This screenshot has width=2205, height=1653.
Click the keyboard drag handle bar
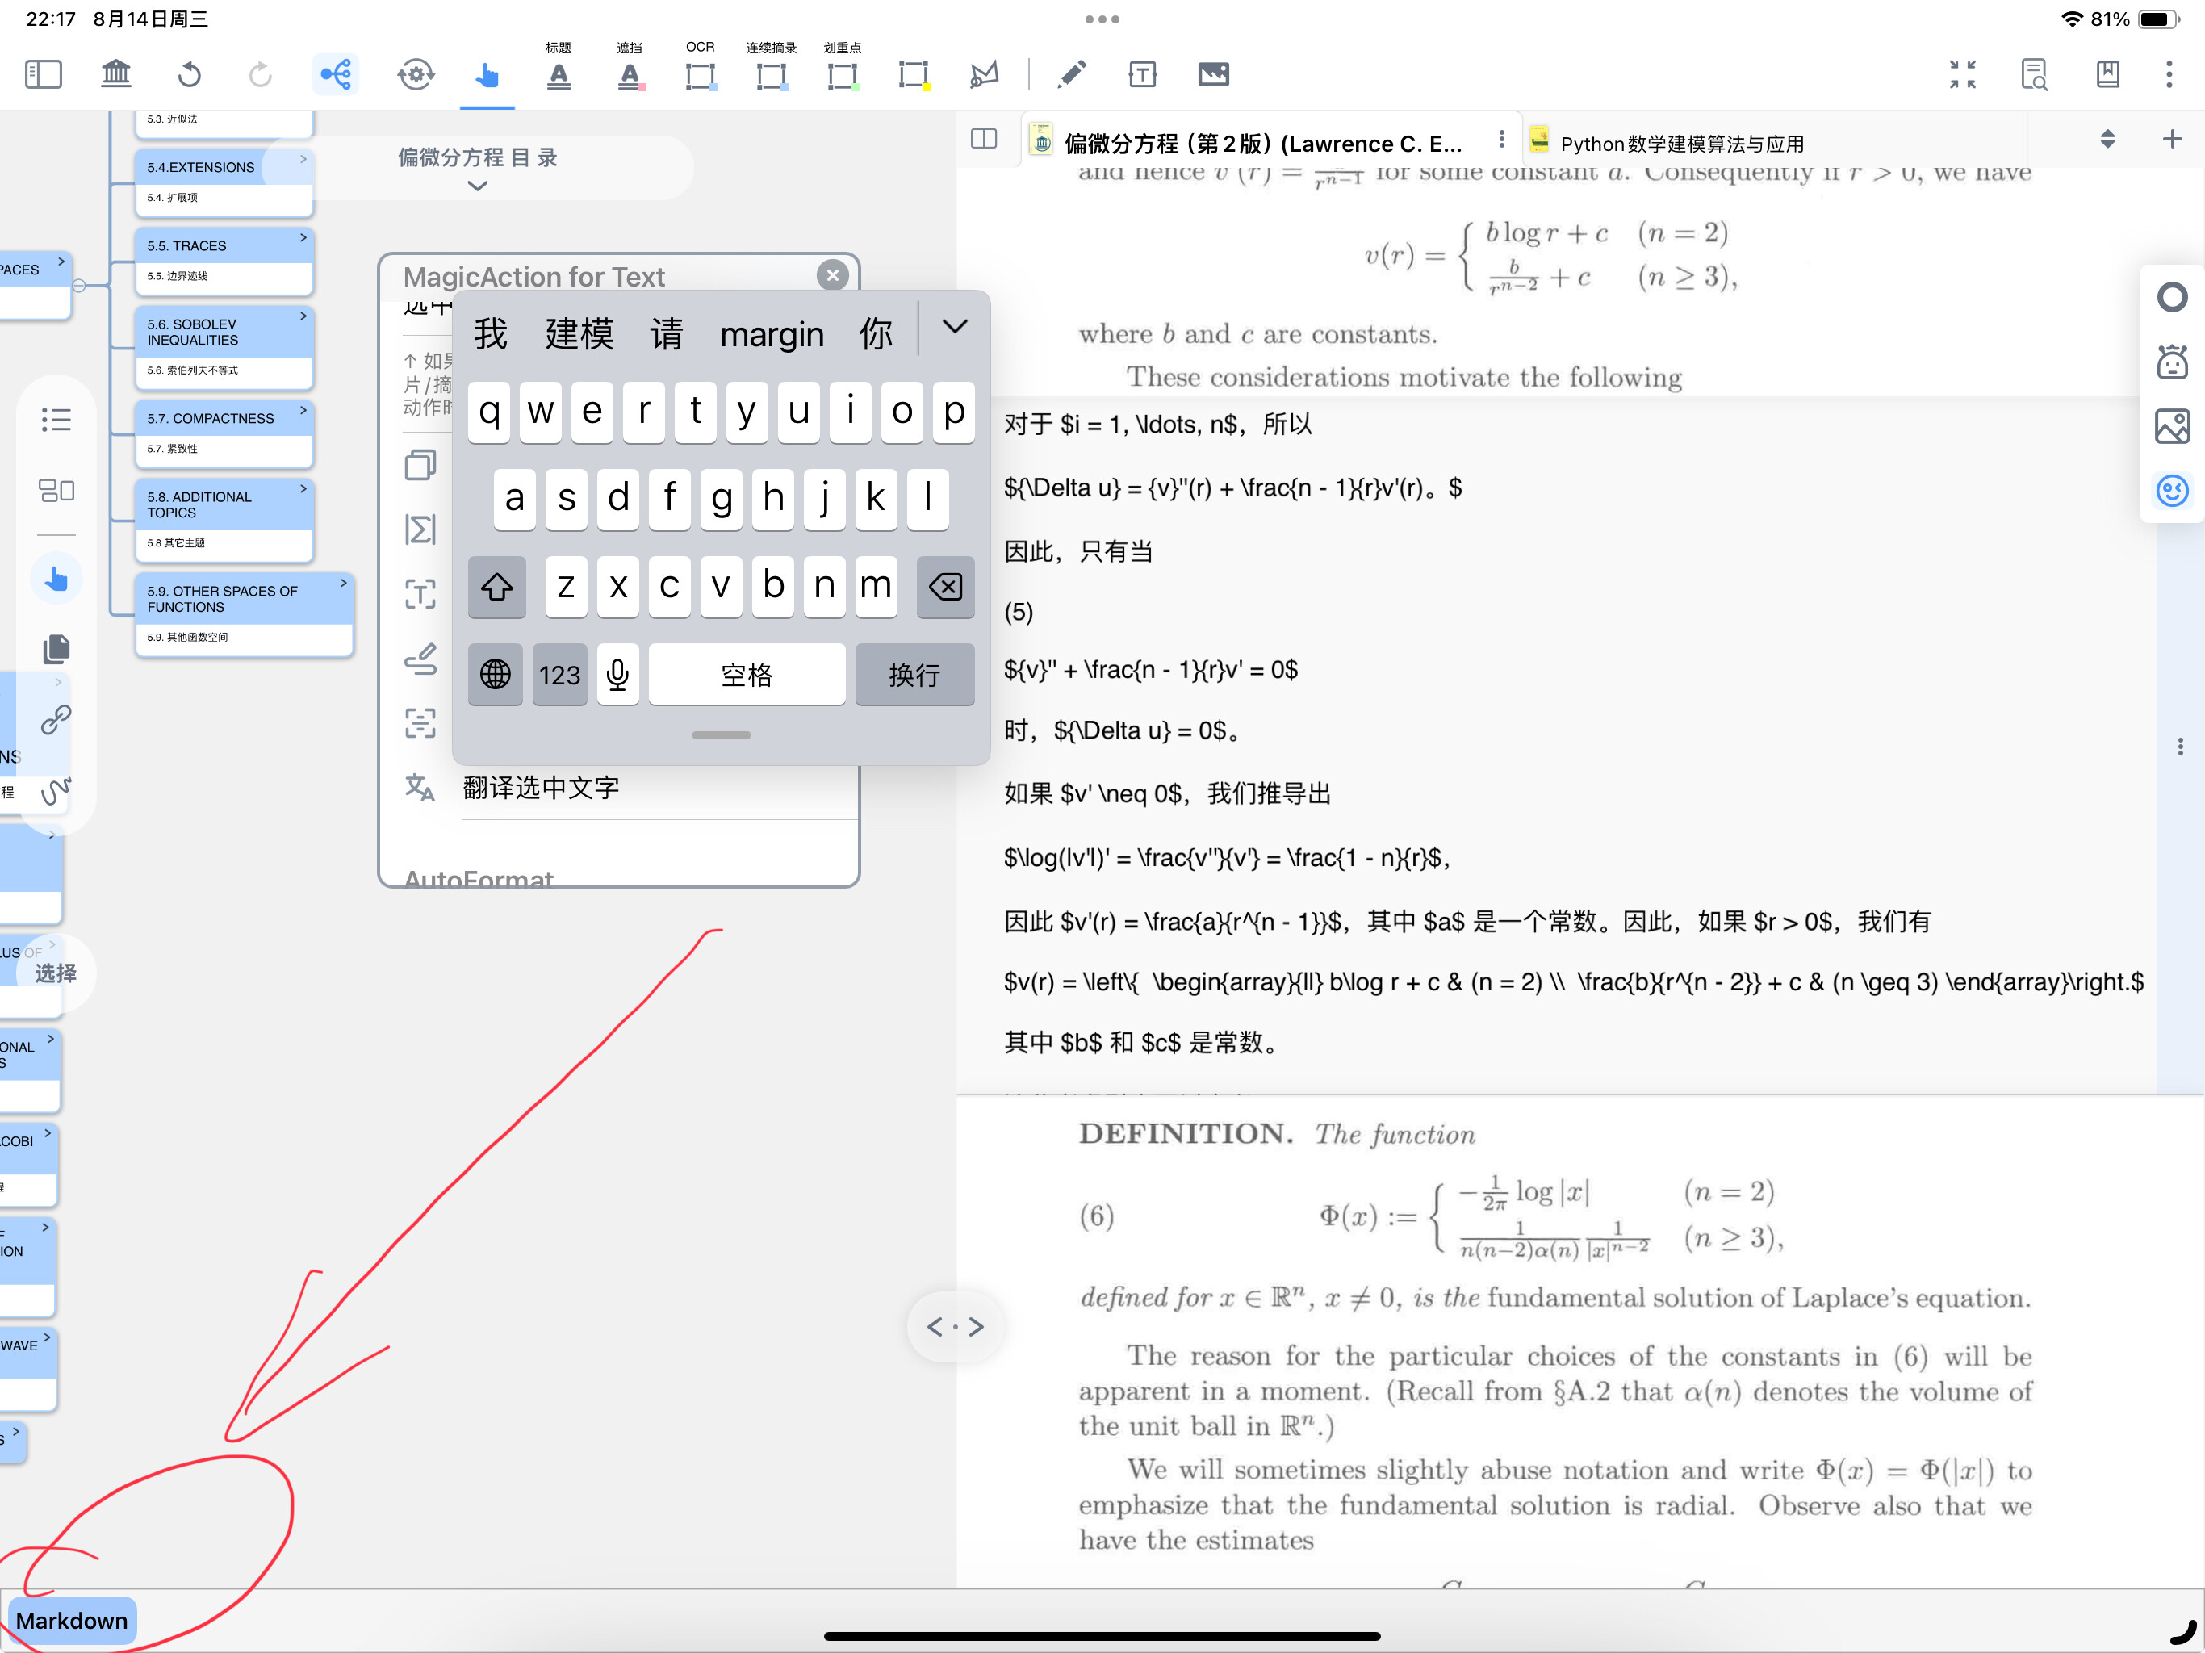click(721, 736)
